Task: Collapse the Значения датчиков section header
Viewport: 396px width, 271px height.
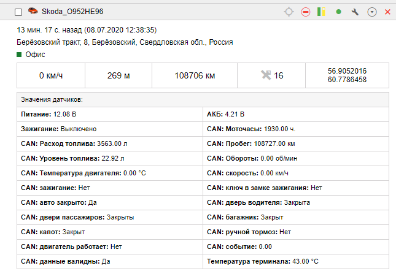Action: coord(52,99)
